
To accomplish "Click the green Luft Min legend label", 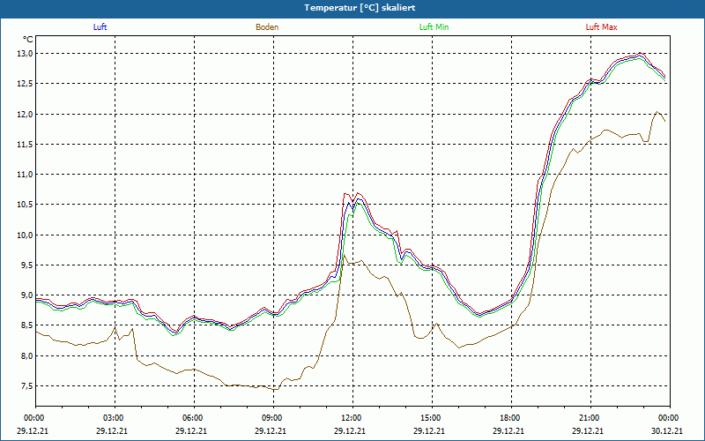I will click(434, 27).
